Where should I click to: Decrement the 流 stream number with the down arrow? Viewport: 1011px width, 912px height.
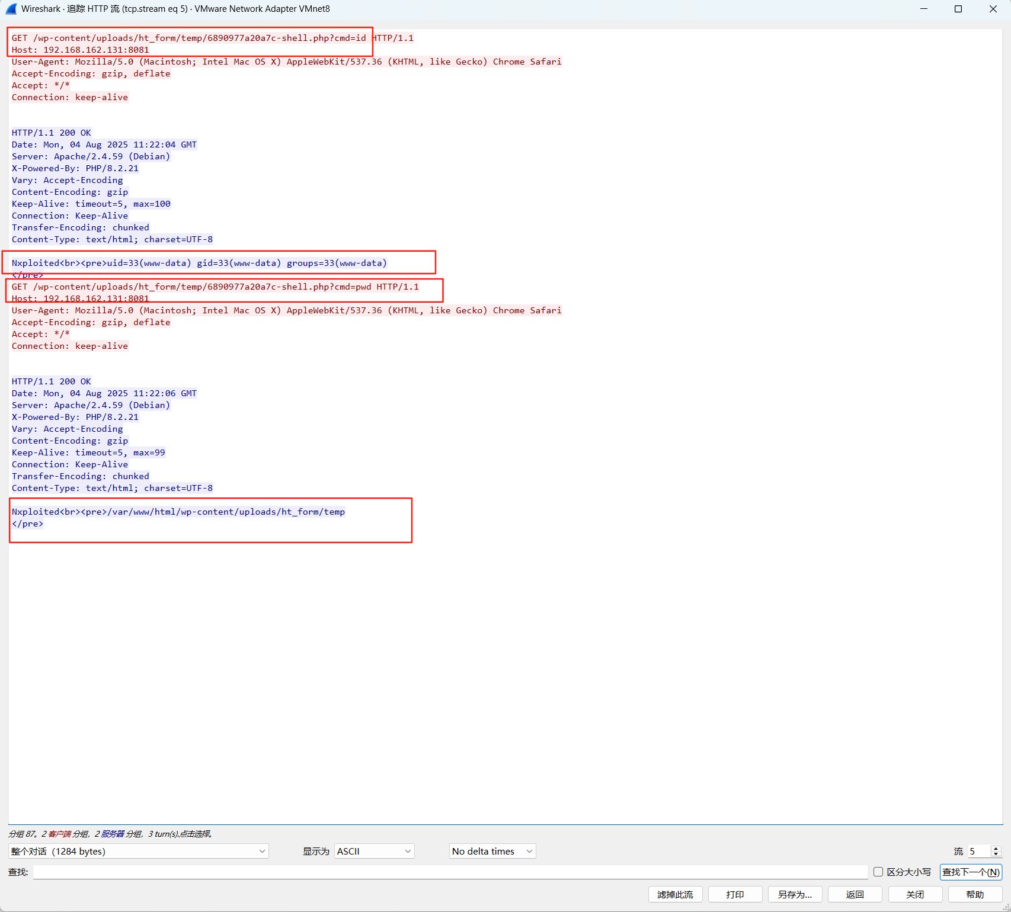997,855
